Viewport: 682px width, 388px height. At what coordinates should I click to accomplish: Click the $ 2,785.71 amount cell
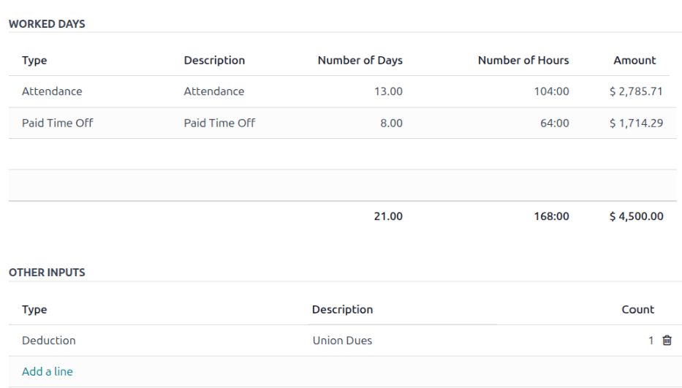(x=636, y=92)
